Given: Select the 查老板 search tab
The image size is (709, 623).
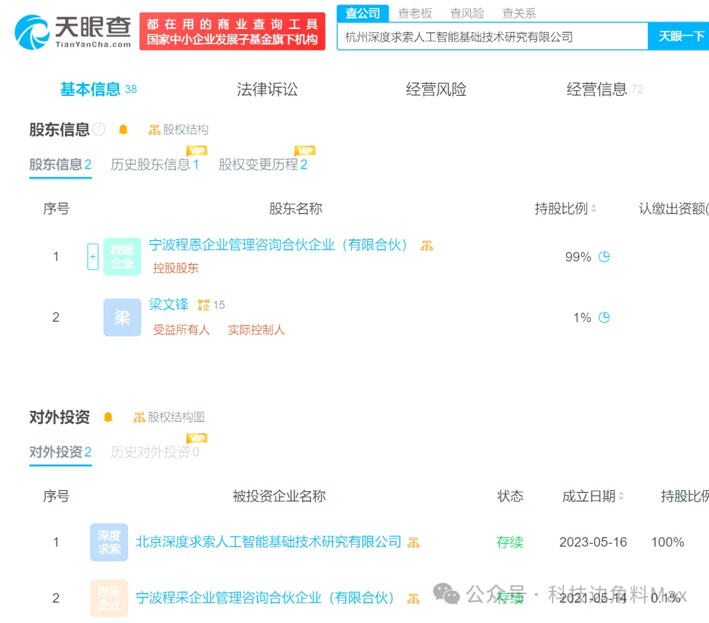Looking at the screenshot, I should coord(415,13).
